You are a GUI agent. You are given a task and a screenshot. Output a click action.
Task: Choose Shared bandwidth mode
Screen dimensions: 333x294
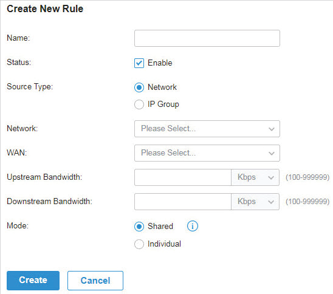pyautogui.click(x=139, y=227)
